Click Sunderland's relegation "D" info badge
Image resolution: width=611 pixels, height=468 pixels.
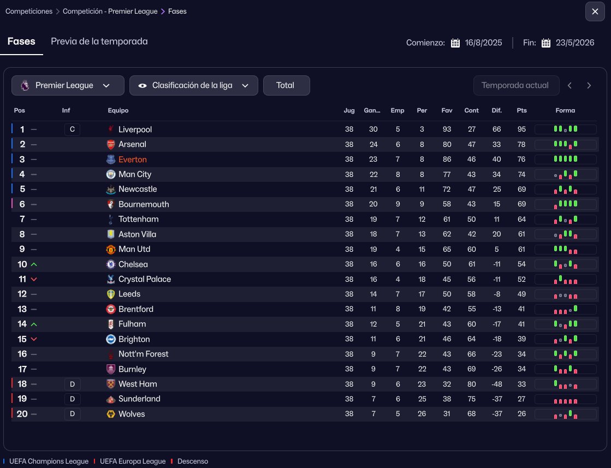point(72,399)
